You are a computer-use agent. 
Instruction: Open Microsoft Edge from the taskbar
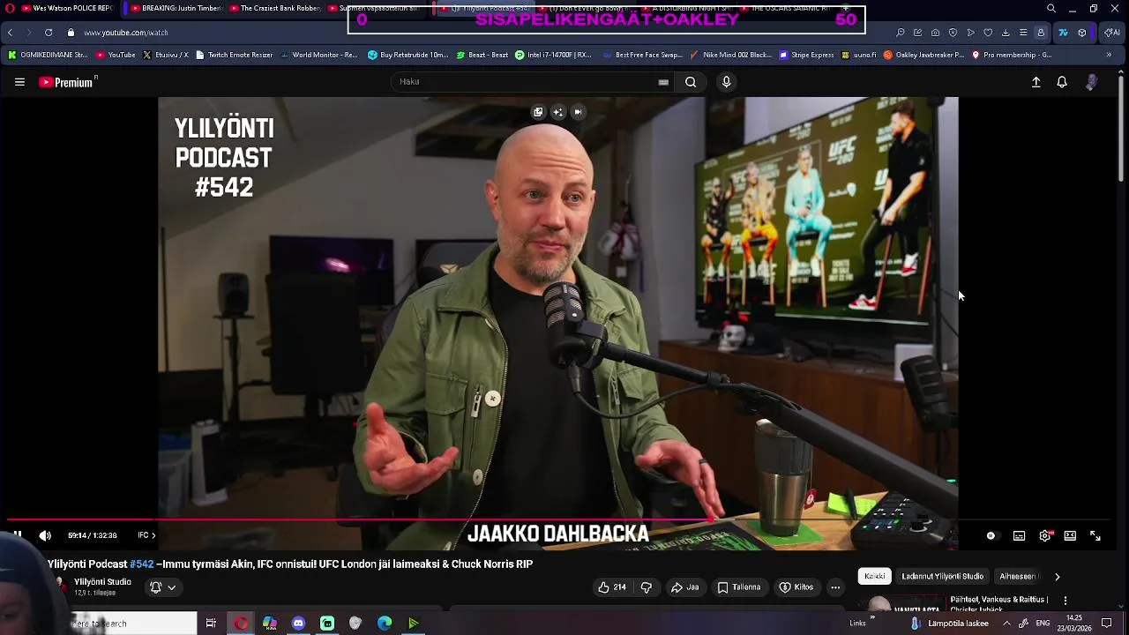click(385, 624)
